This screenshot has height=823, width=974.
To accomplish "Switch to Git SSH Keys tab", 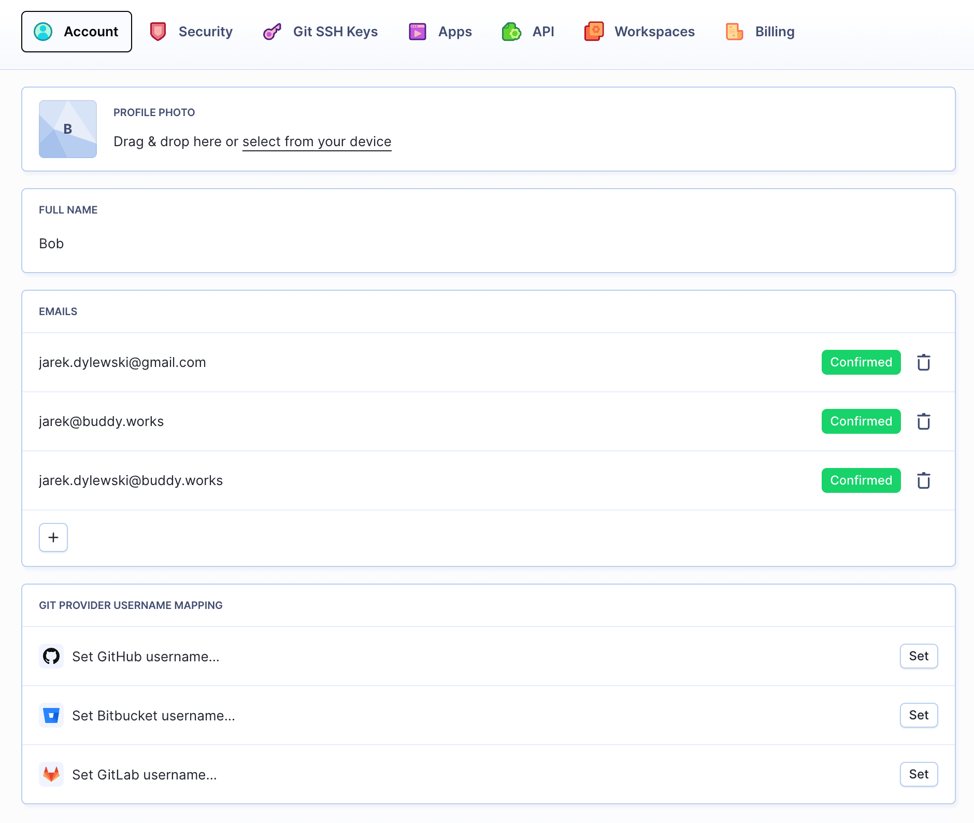I will [x=321, y=32].
